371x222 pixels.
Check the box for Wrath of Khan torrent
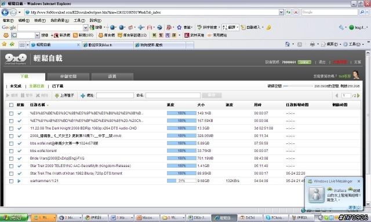(x=11, y=173)
